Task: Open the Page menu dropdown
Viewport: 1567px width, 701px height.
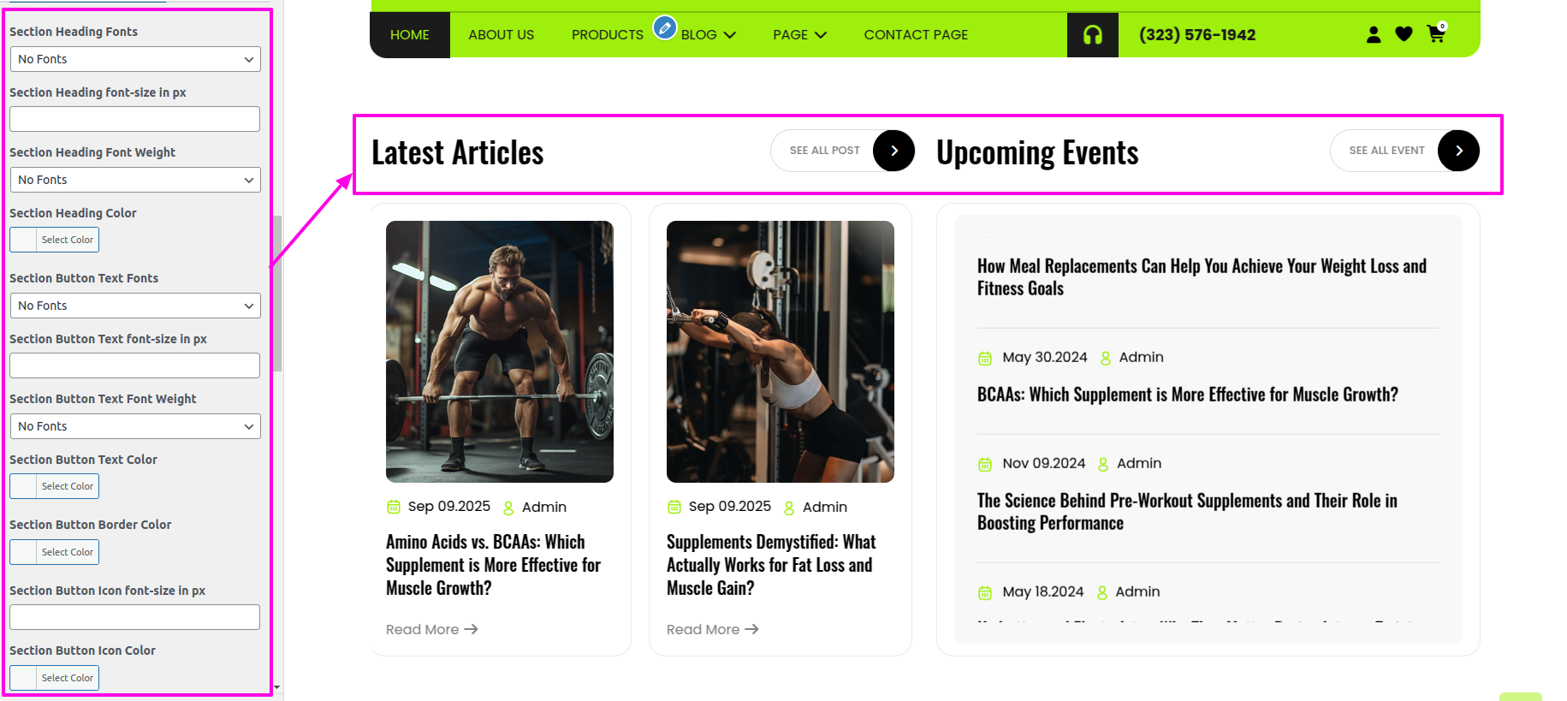Action: [799, 35]
